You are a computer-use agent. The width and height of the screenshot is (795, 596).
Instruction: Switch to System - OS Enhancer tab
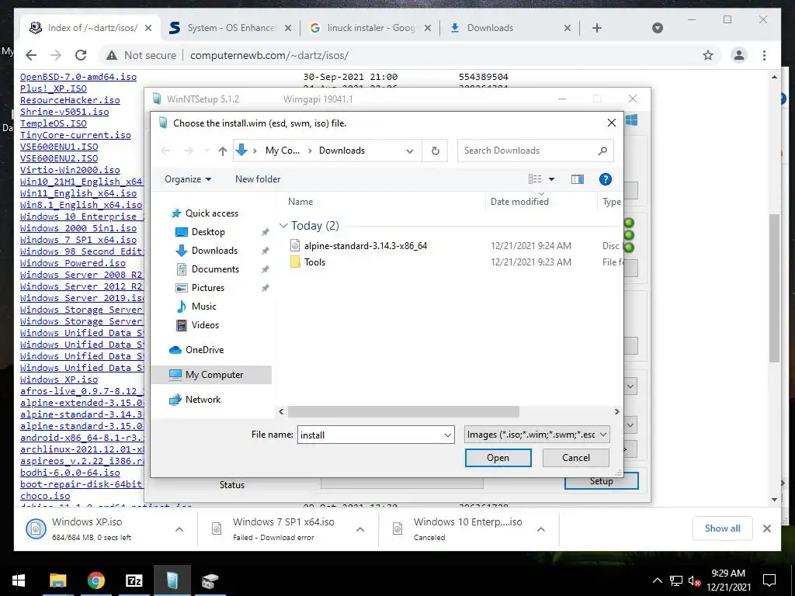pos(231,28)
